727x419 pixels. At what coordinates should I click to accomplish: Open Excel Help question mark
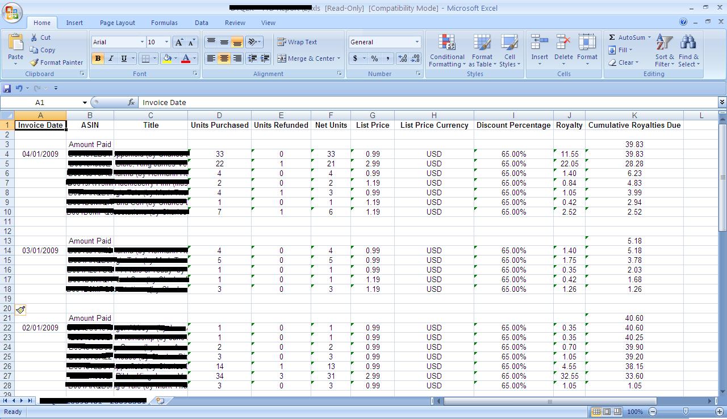click(x=683, y=22)
